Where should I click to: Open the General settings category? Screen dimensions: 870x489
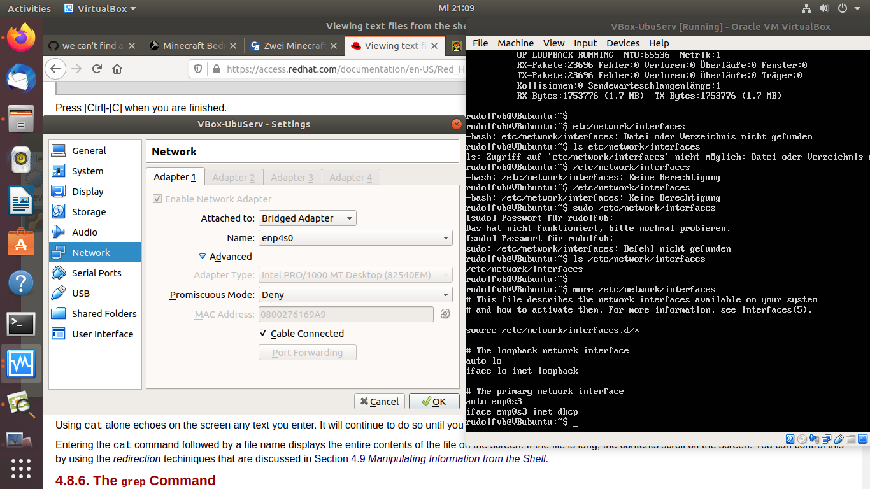(95, 151)
